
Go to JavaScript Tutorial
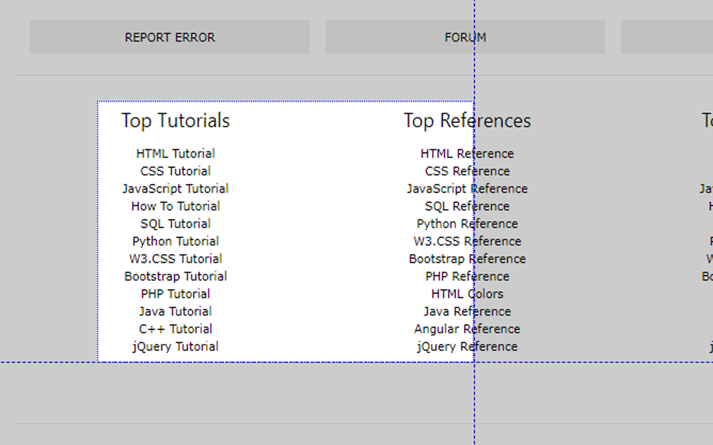(x=175, y=189)
